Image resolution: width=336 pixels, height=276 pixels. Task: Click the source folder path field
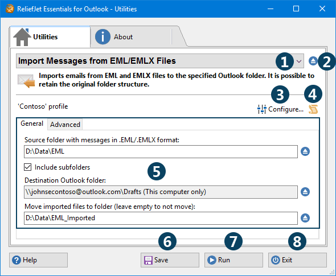coord(161,151)
